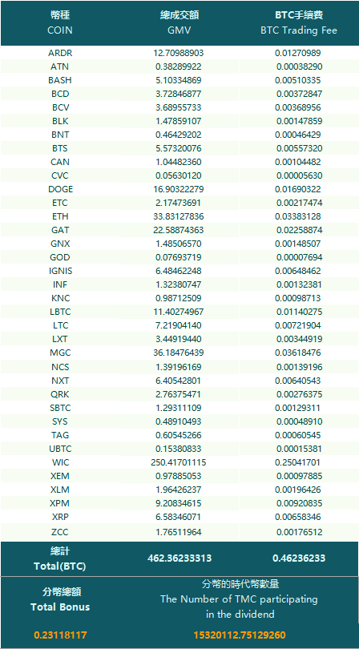
Task: Select the IGNIS coin row label
Action: click(60, 271)
